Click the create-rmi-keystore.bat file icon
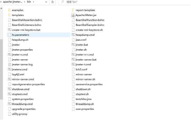This screenshot has height=120, width=191. (x=9, y=30)
